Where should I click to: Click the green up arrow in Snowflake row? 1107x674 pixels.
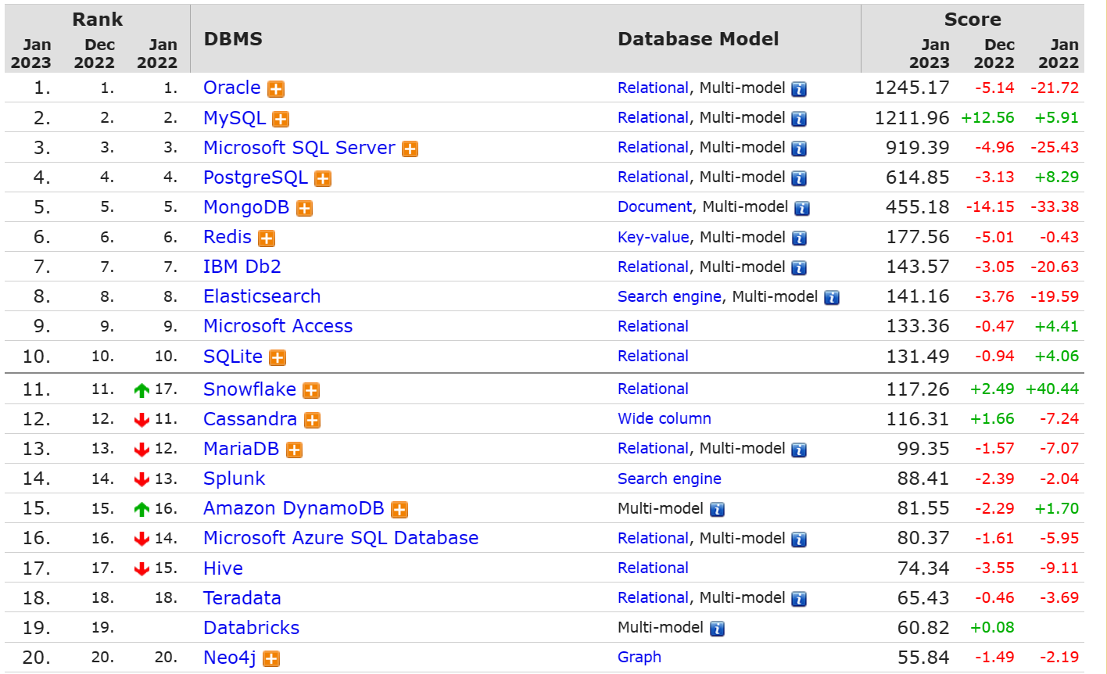[x=142, y=390]
